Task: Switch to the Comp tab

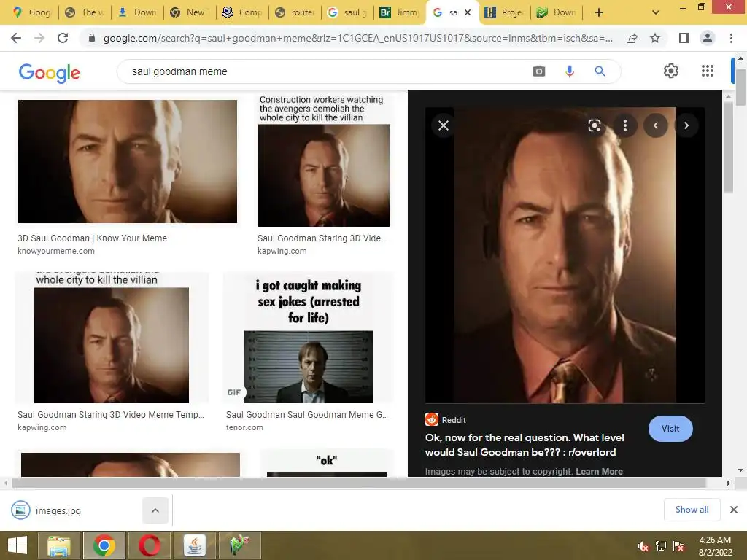Action: coord(242,12)
